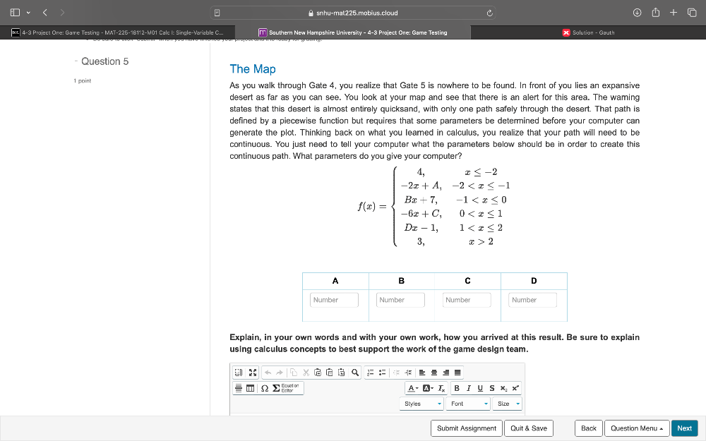
Task: Open the Styles dropdown
Action: [421, 404]
